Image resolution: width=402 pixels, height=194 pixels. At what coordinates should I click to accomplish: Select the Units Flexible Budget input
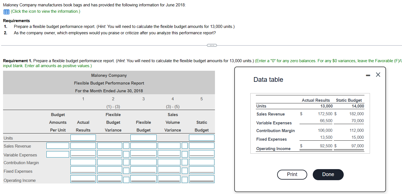(143, 138)
